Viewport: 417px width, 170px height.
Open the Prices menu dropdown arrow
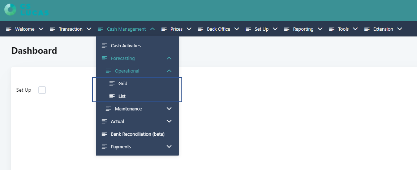pos(189,29)
